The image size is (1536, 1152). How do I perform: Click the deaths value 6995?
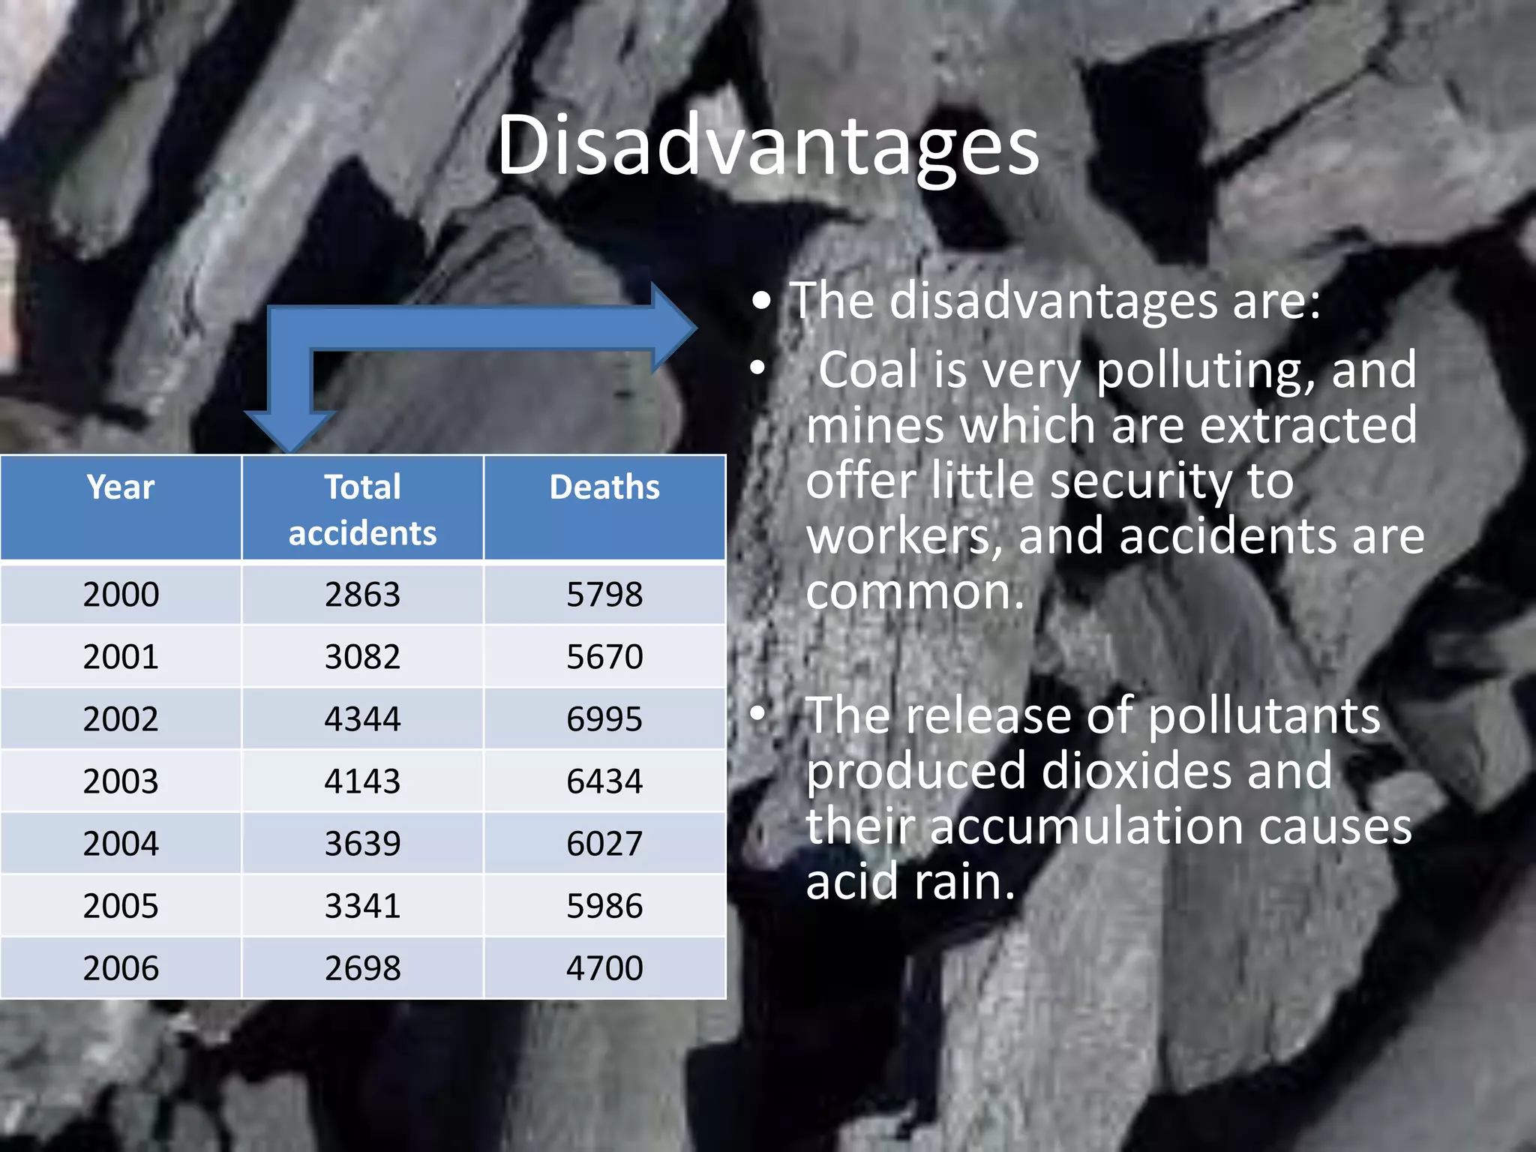pos(605,718)
